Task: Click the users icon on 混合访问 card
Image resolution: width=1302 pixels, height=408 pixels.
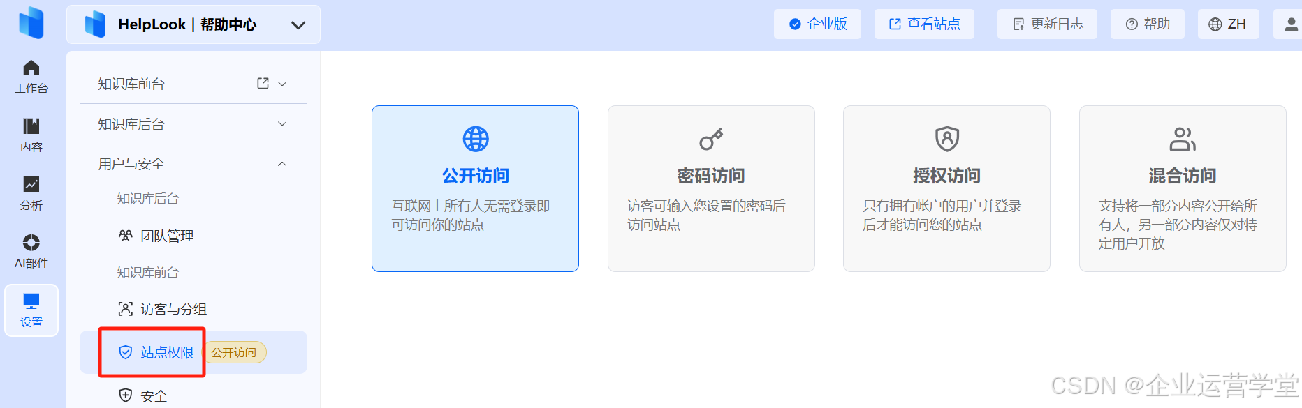Action: (1183, 139)
